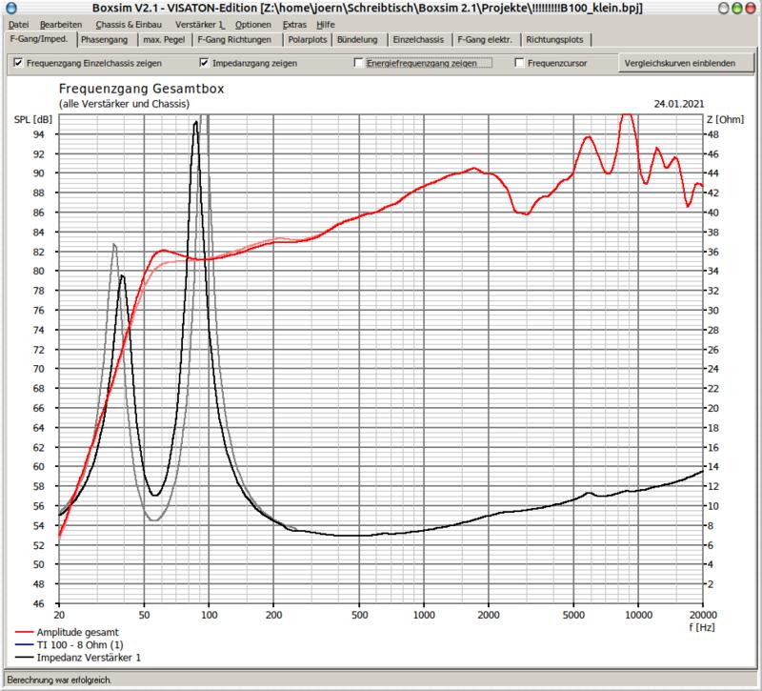Switch to the max. Pegel tab
The height and width of the screenshot is (691, 762).
pos(164,40)
